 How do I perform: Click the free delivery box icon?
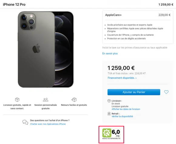pos(17,100)
